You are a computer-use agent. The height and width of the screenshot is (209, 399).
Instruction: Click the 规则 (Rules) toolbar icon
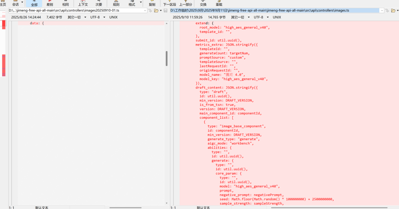[116, 4]
